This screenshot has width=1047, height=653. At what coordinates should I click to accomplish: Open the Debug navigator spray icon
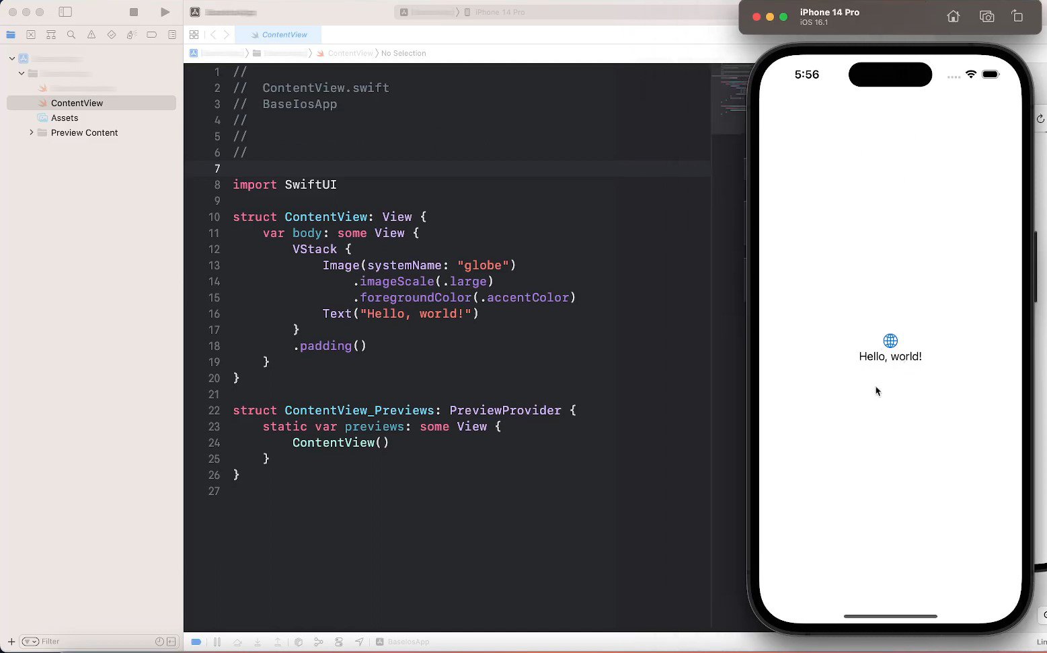[132, 35]
